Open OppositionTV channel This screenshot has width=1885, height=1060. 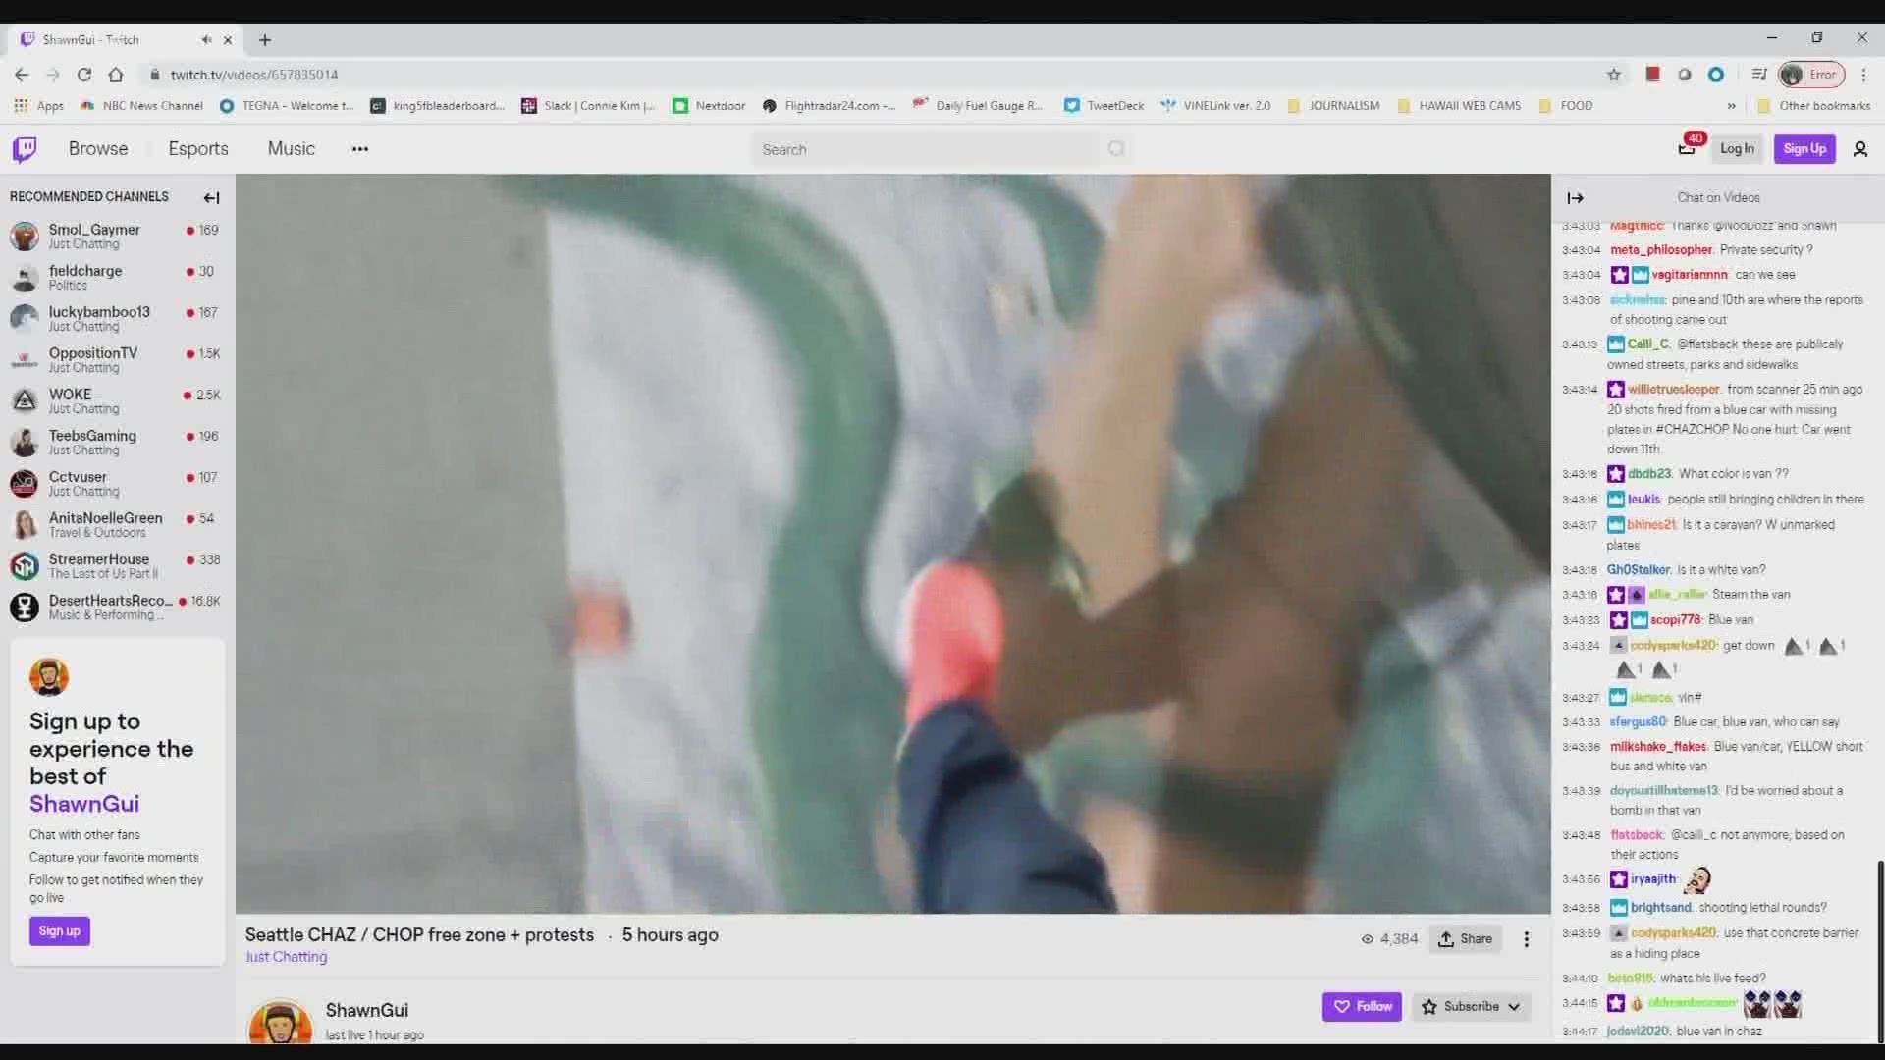point(116,359)
